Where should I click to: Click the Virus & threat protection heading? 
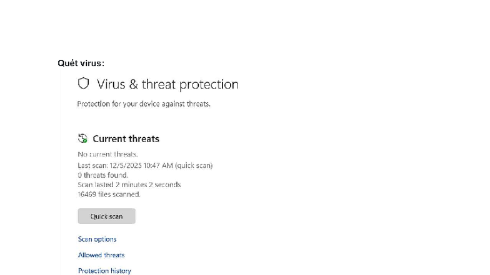click(167, 84)
